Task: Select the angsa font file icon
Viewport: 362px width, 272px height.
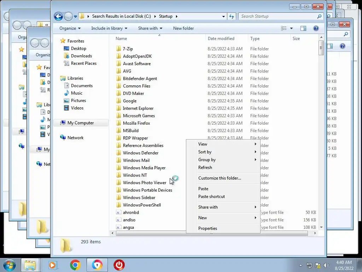Action: [118, 227]
